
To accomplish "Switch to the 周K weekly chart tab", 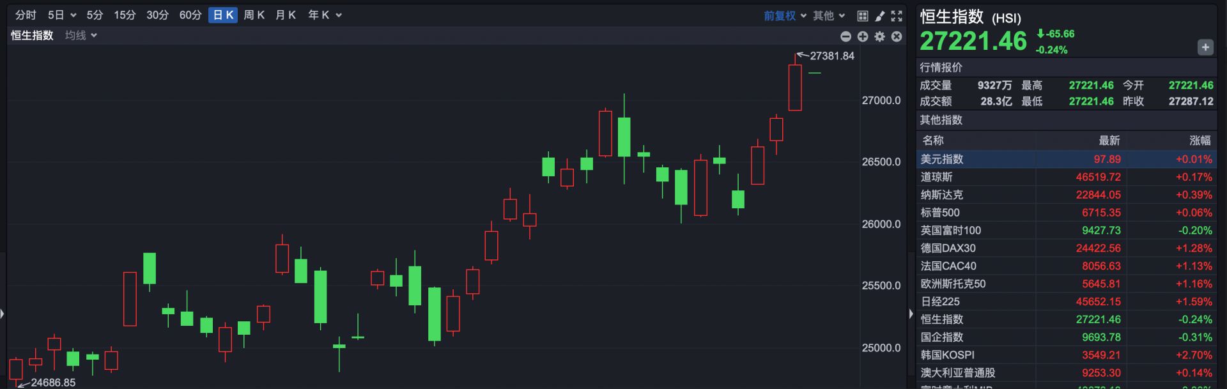I will (x=254, y=15).
